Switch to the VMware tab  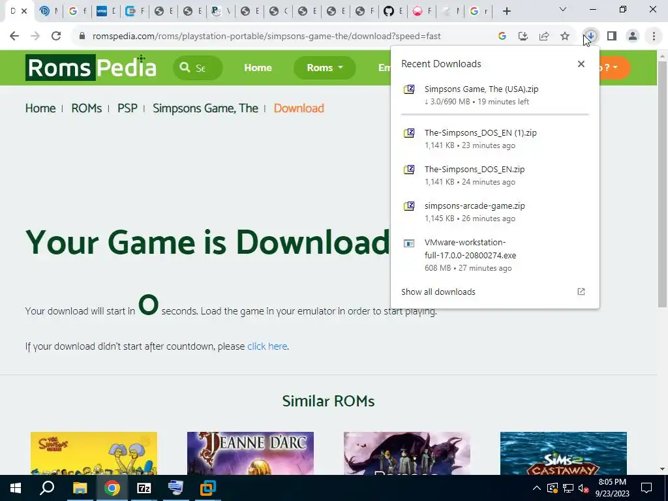click(x=105, y=12)
